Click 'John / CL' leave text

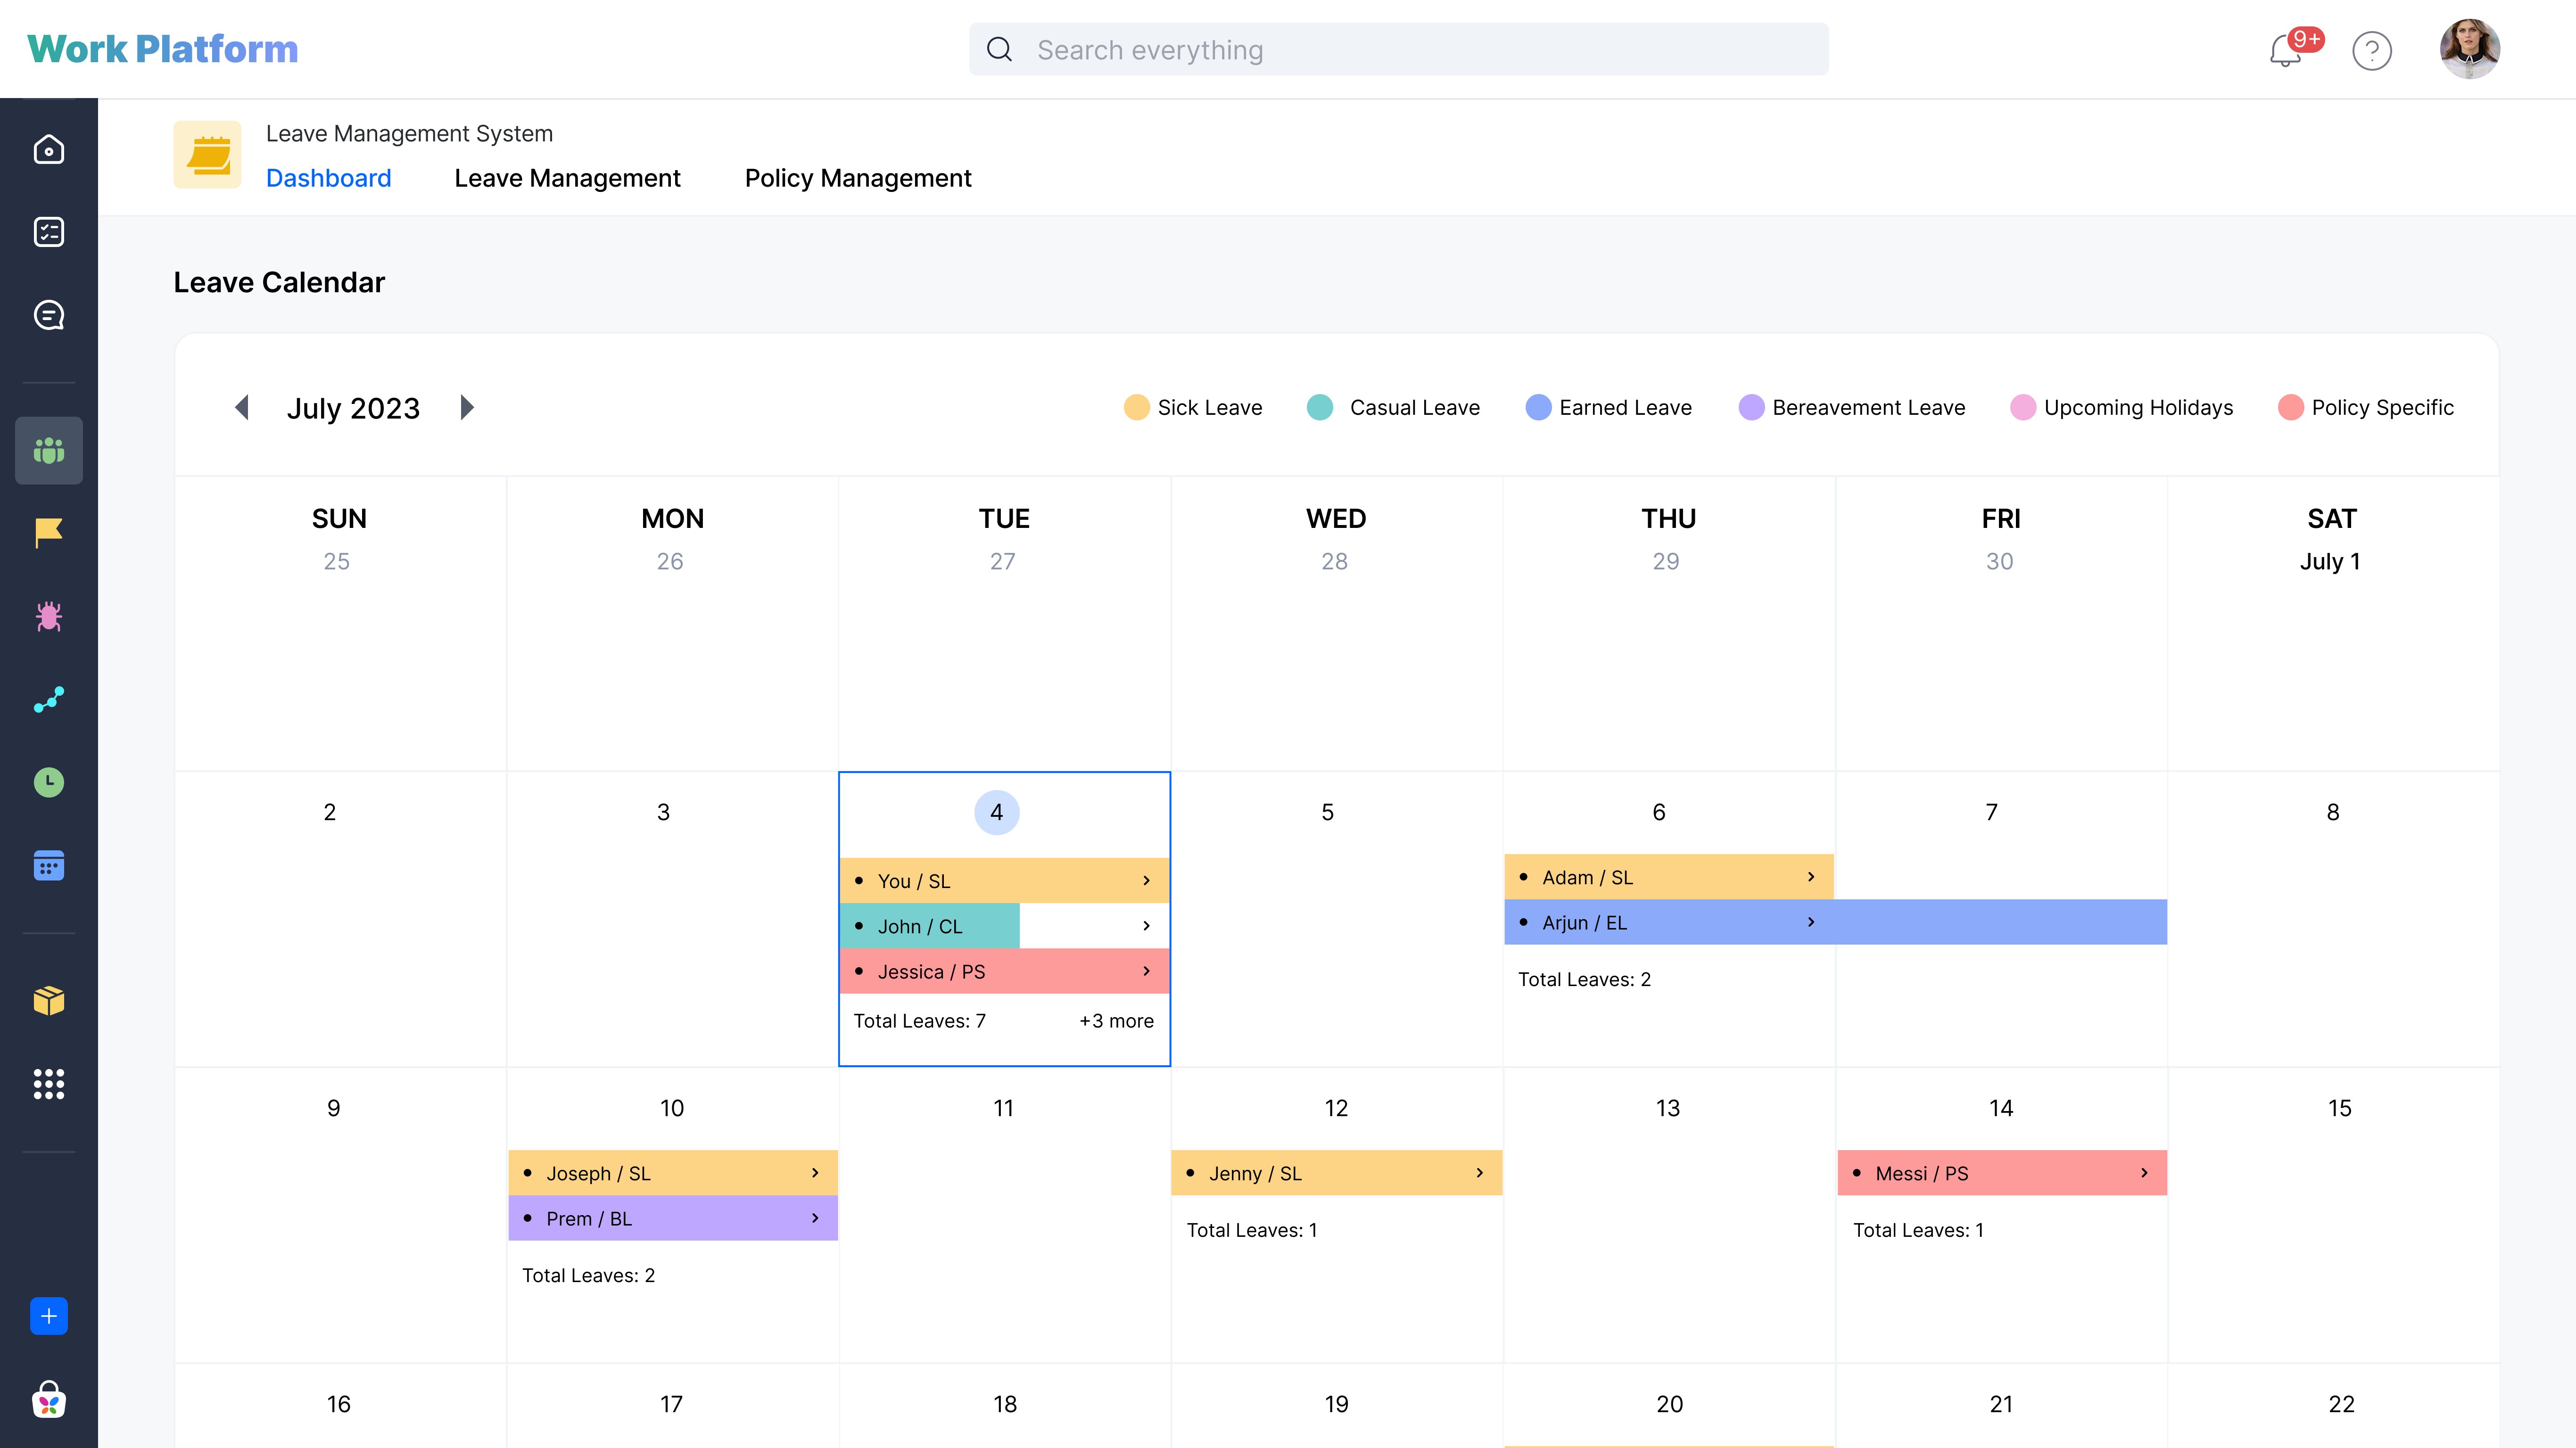pos(919,927)
